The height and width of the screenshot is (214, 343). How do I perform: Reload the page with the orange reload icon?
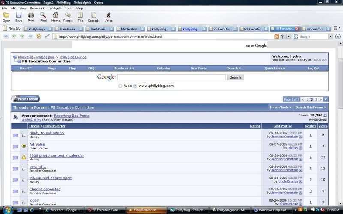(39, 36)
